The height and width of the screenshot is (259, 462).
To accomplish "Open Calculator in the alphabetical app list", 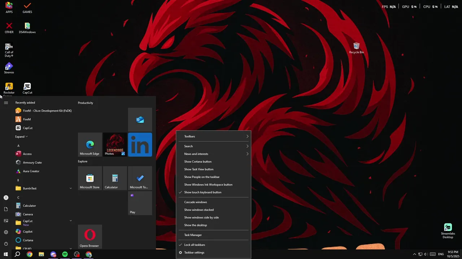I will 43,206.
